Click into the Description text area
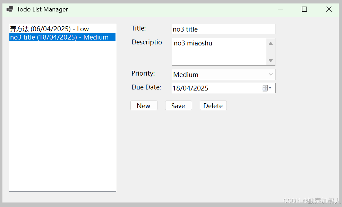 (x=219, y=52)
